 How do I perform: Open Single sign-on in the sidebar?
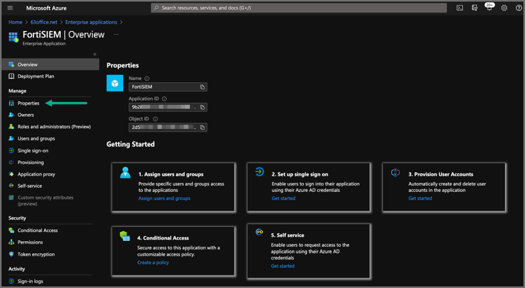tap(33, 151)
